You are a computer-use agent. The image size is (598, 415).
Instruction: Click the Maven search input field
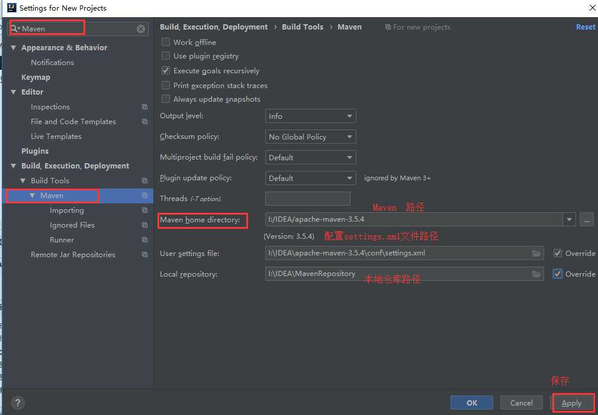point(78,29)
